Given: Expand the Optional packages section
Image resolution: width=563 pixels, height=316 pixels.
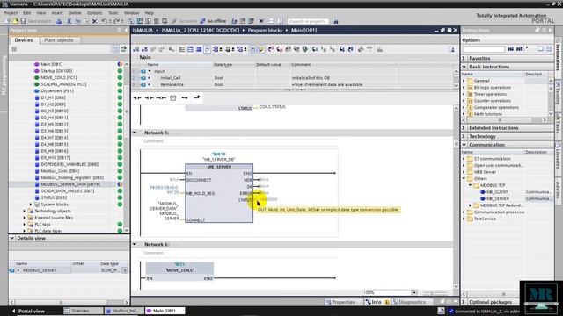Looking at the screenshot, I should (464, 302).
